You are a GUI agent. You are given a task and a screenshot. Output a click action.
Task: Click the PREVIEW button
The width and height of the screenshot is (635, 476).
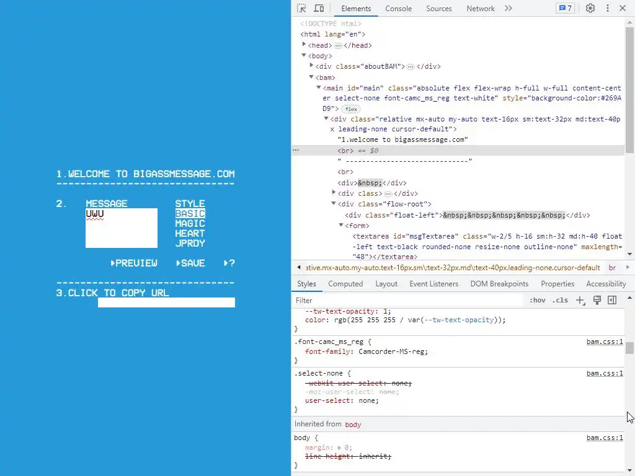pos(134,263)
